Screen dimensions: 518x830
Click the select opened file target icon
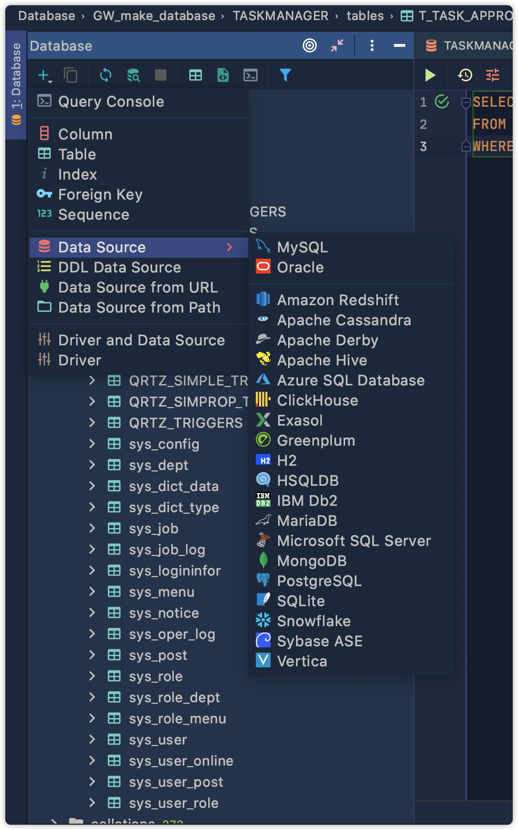(x=310, y=45)
